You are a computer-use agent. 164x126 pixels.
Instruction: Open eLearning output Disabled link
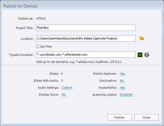[x=126, y=95]
